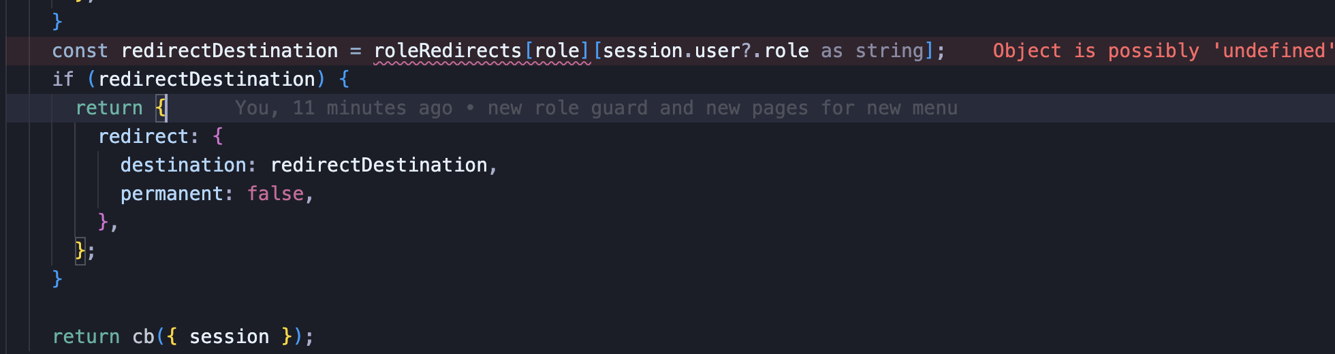
Task: Click the permanent property key
Action: click(172, 194)
